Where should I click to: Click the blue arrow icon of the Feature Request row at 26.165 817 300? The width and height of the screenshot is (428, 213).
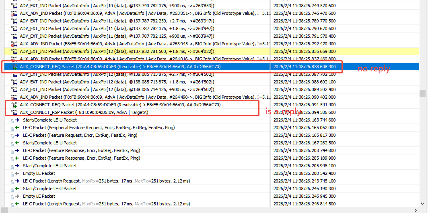click(x=17, y=135)
